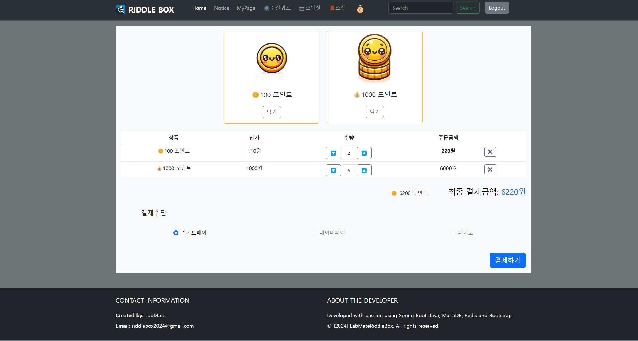Add 100 포인트 to cart with 담기
The height and width of the screenshot is (341, 638).
tap(271, 112)
